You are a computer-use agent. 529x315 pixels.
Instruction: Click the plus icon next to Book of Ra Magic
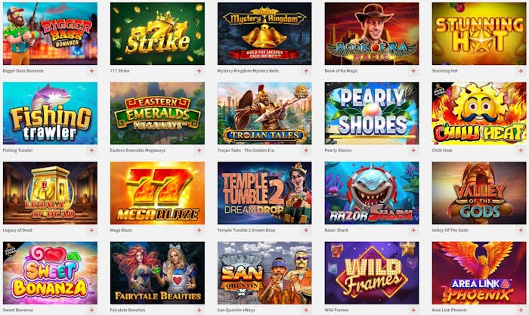coord(413,71)
